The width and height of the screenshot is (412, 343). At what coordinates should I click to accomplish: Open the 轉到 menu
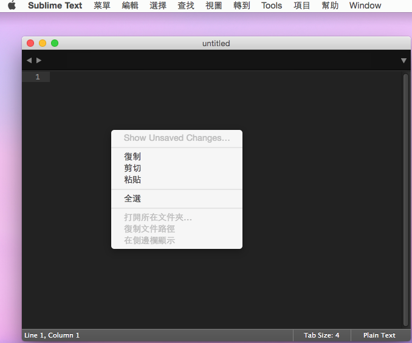click(241, 5)
